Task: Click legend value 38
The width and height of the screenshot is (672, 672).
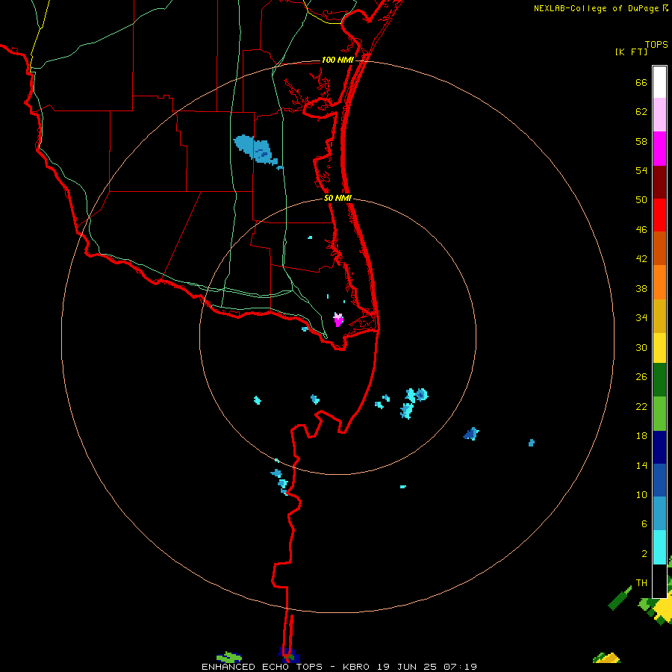Action: pos(641,288)
